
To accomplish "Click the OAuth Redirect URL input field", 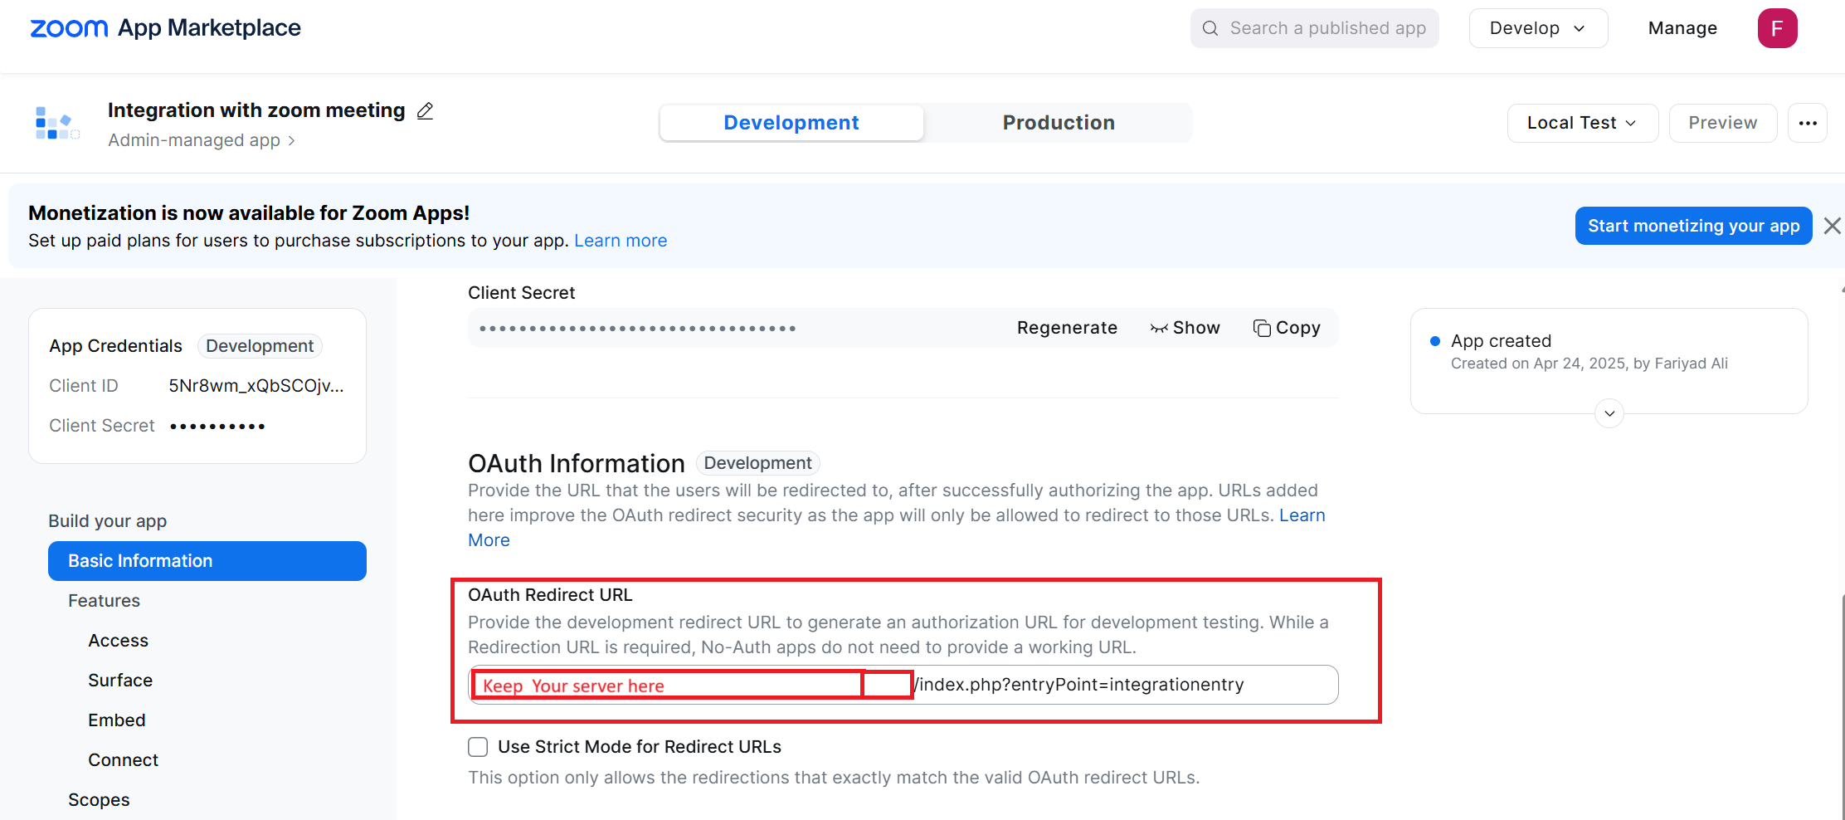I will (903, 685).
